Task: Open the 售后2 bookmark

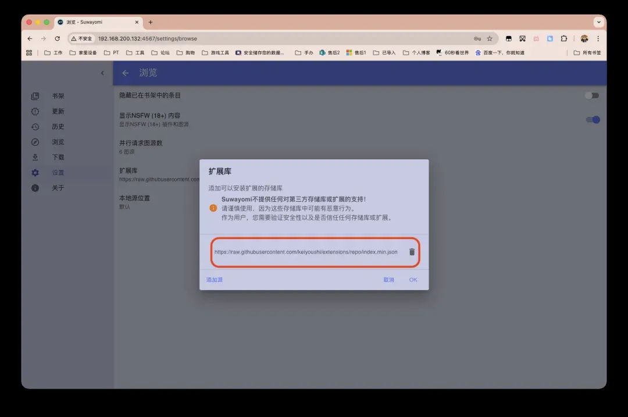Action: click(x=329, y=52)
